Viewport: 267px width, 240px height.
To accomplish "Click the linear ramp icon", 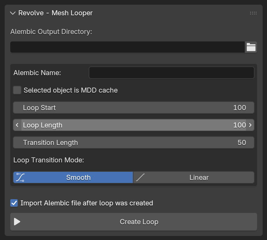I will pyautogui.click(x=140, y=178).
